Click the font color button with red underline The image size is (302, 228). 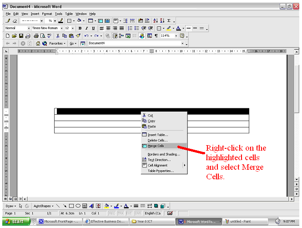[x=179, y=28]
